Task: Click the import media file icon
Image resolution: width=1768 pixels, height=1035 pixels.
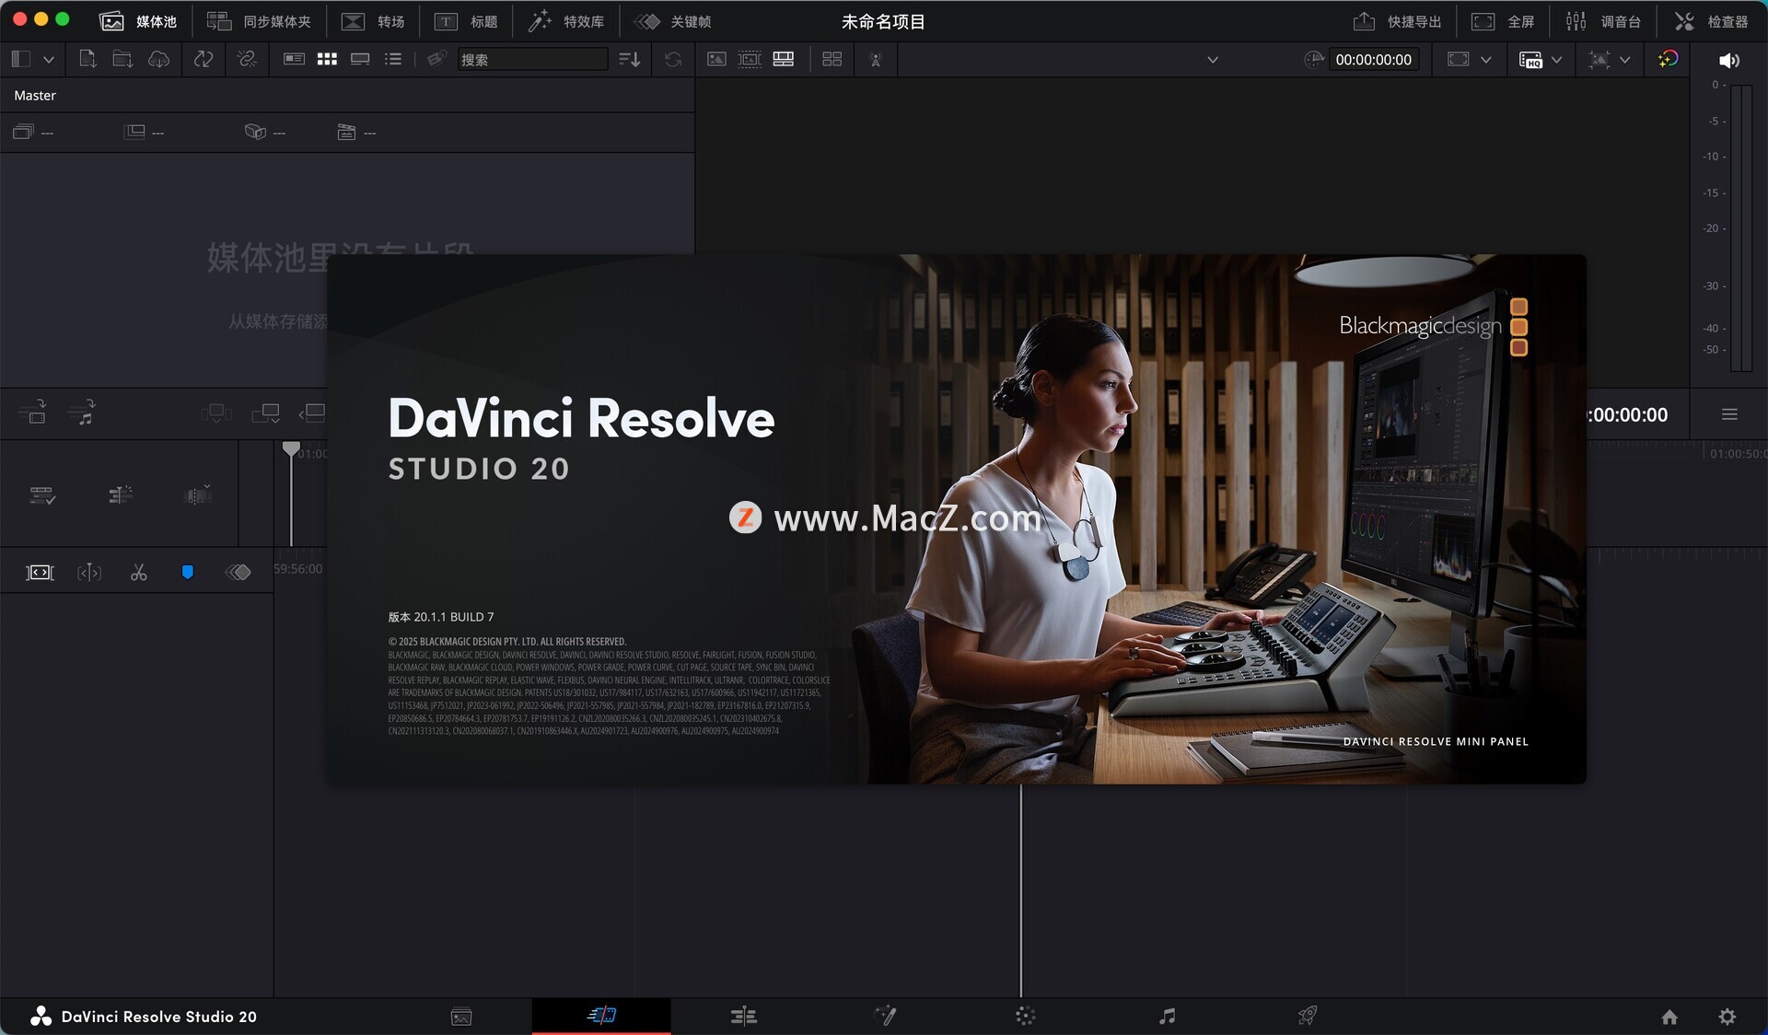Action: click(87, 59)
